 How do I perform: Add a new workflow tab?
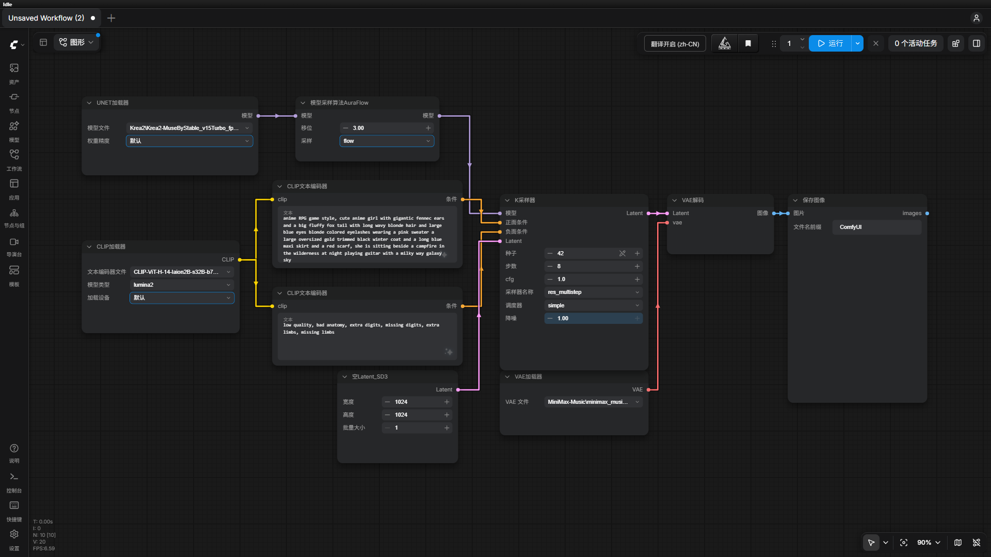coord(111,18)
